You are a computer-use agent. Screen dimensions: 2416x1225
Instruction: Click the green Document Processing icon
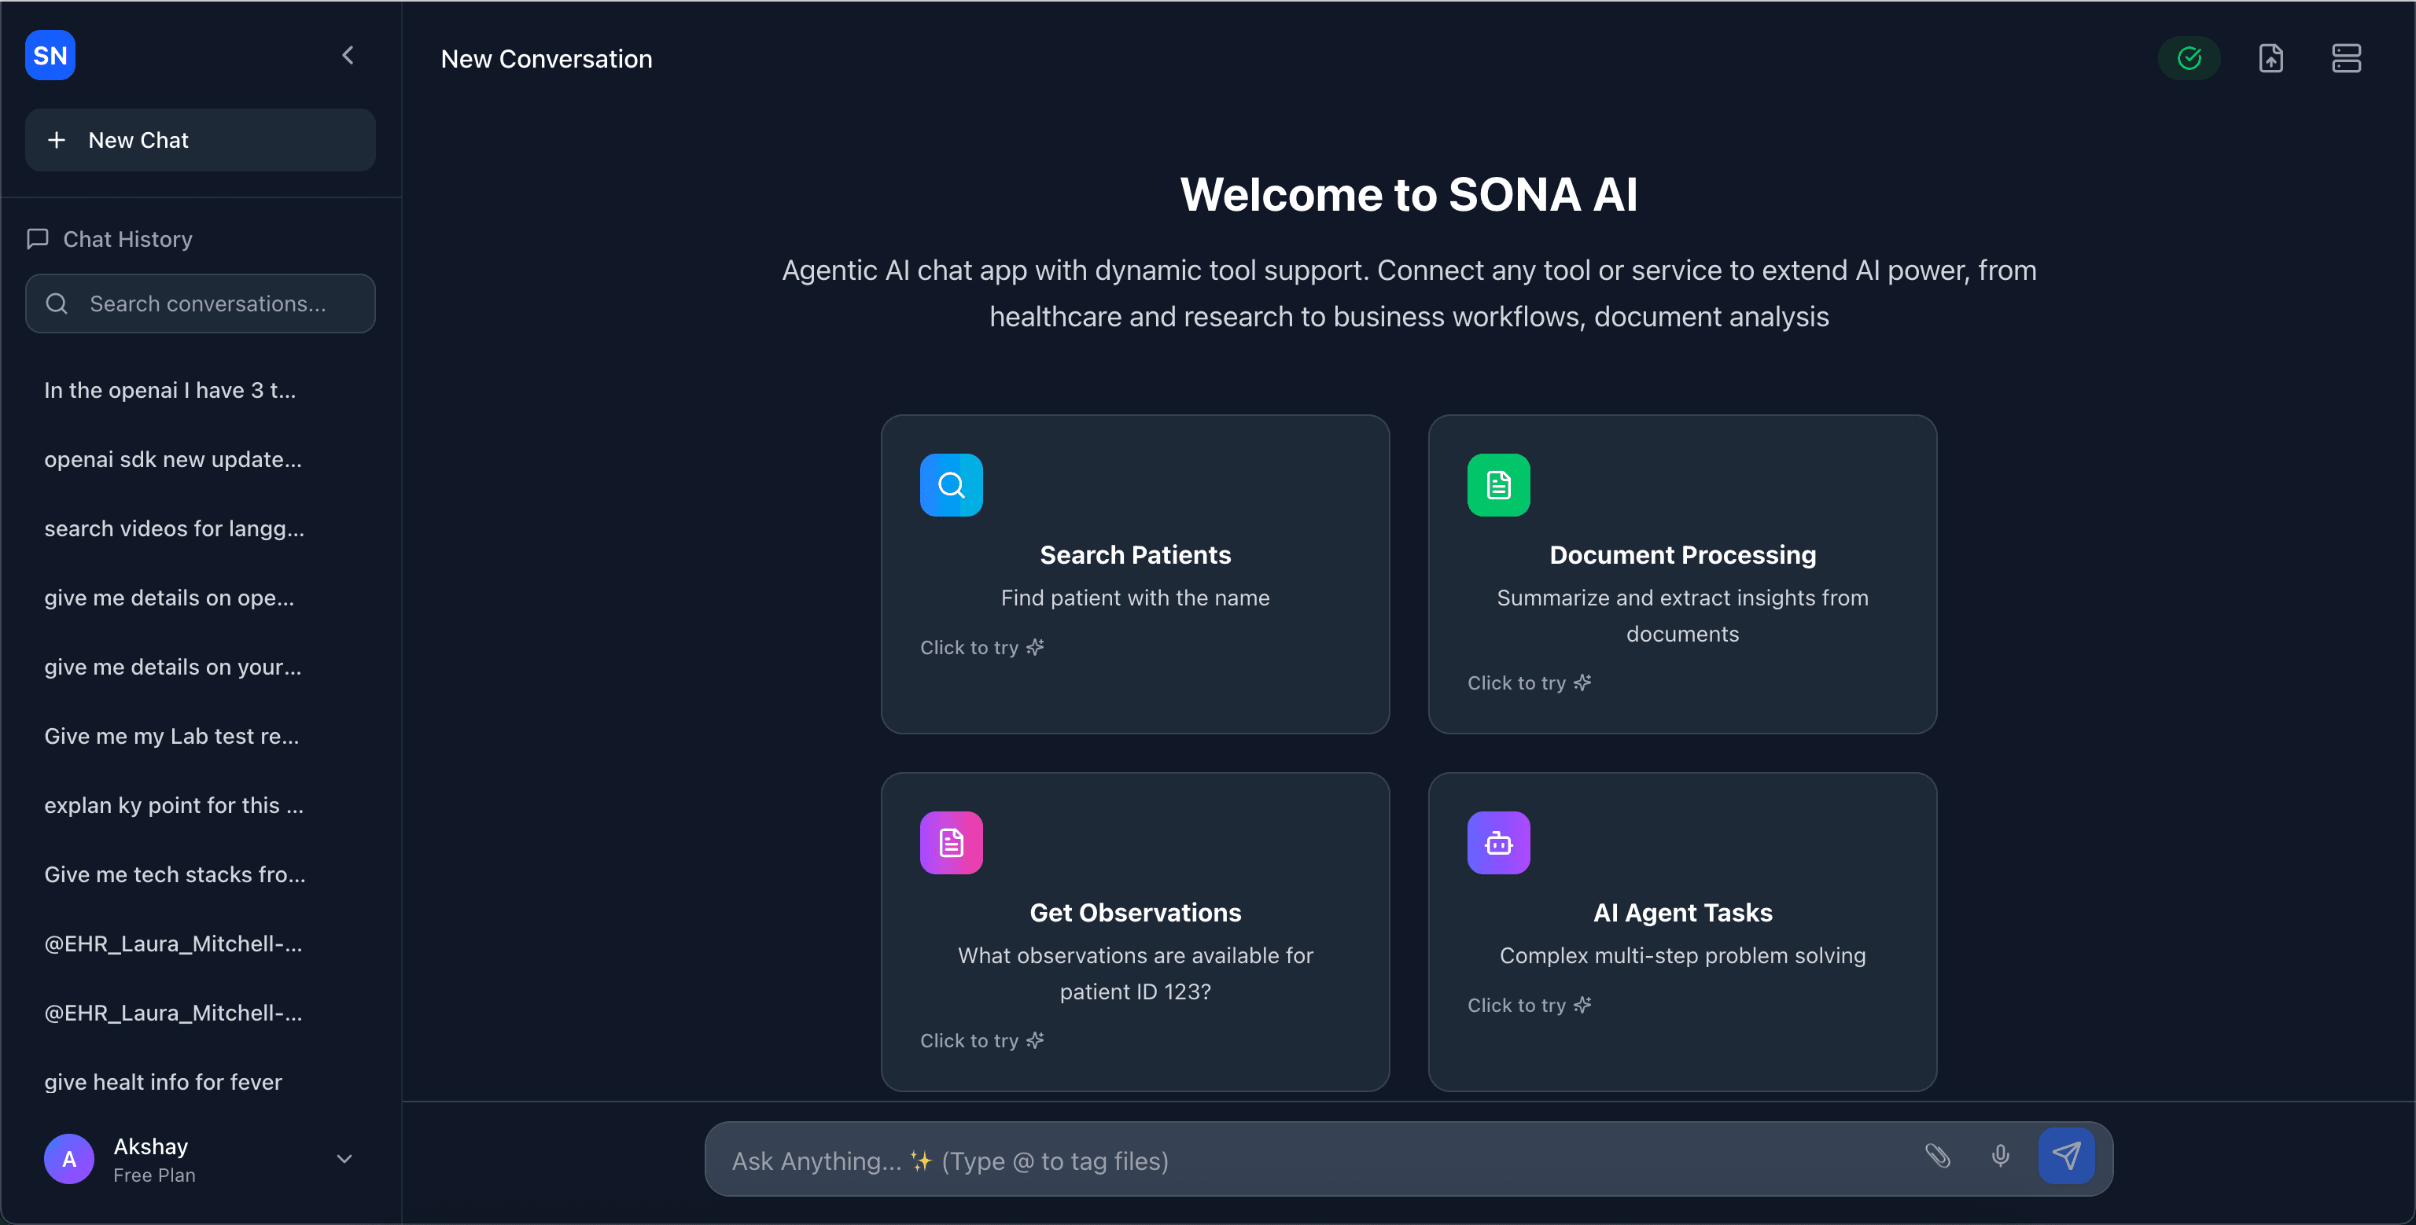(x=1497, y=485)
